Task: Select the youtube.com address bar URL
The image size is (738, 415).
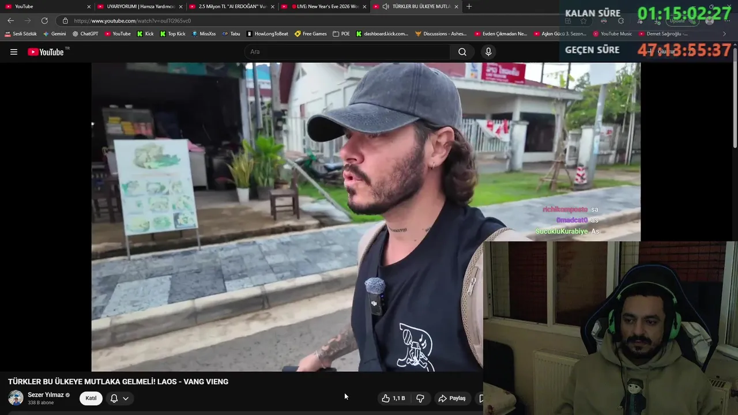Action: coord(133,21)
